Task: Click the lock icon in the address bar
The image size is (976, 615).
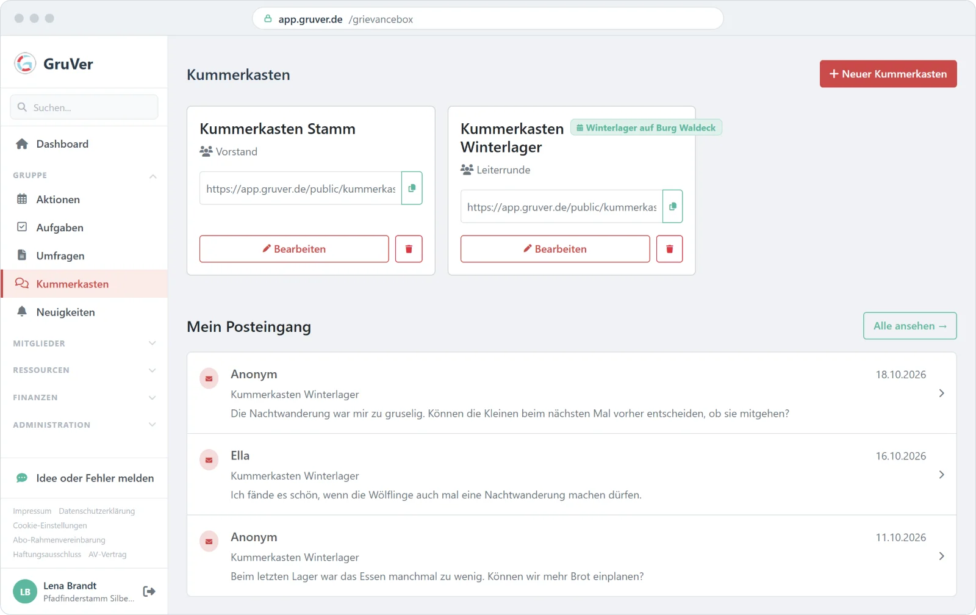Action: click(x=268, y=19)
